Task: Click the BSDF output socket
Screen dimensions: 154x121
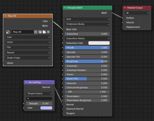Action: pos(112,13)
